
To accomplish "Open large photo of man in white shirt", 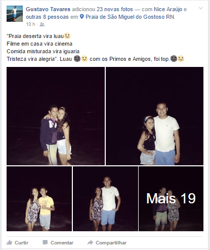I will (x=154, y=116).
